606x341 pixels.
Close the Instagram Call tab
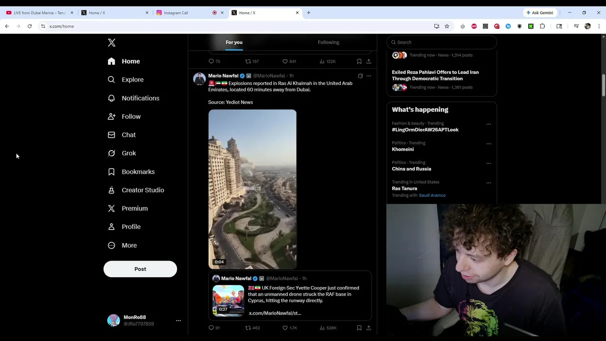pos(222,13)
